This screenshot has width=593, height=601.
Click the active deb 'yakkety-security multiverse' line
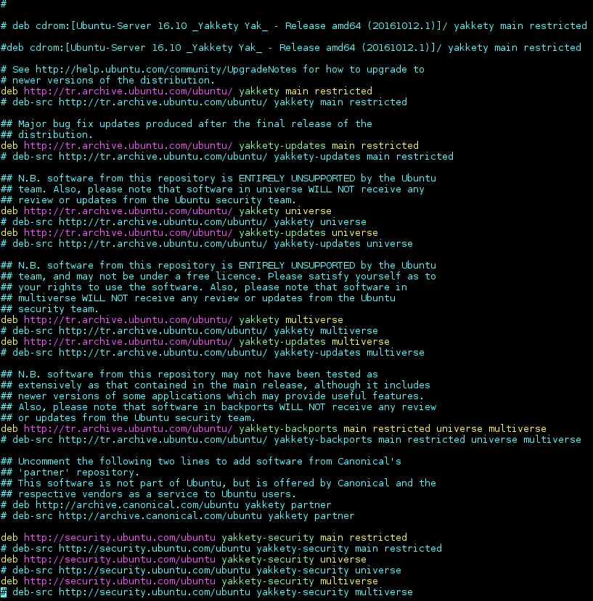[x=189, y=581]
